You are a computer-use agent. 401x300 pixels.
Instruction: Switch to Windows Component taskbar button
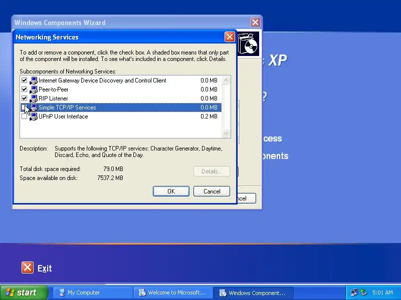pyautogui.click(x=253, y=292)
